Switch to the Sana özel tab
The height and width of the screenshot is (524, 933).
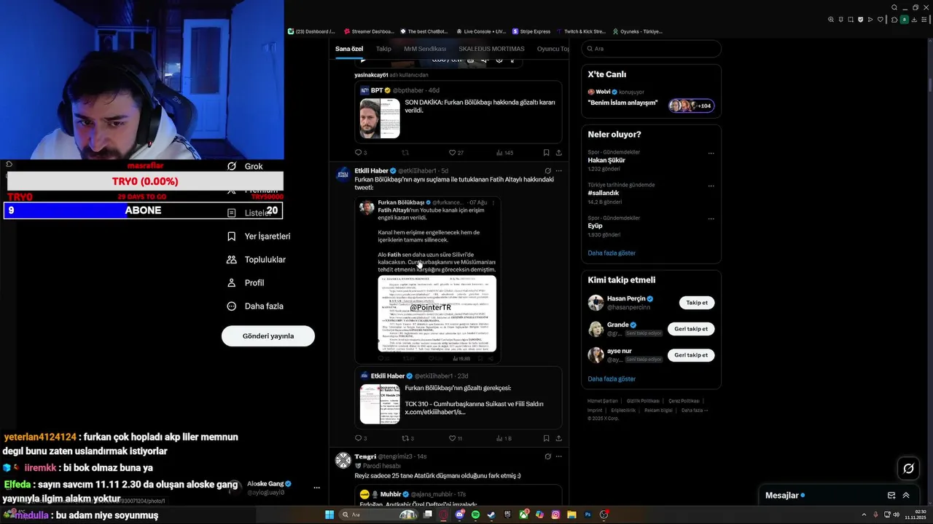[349, 49]
